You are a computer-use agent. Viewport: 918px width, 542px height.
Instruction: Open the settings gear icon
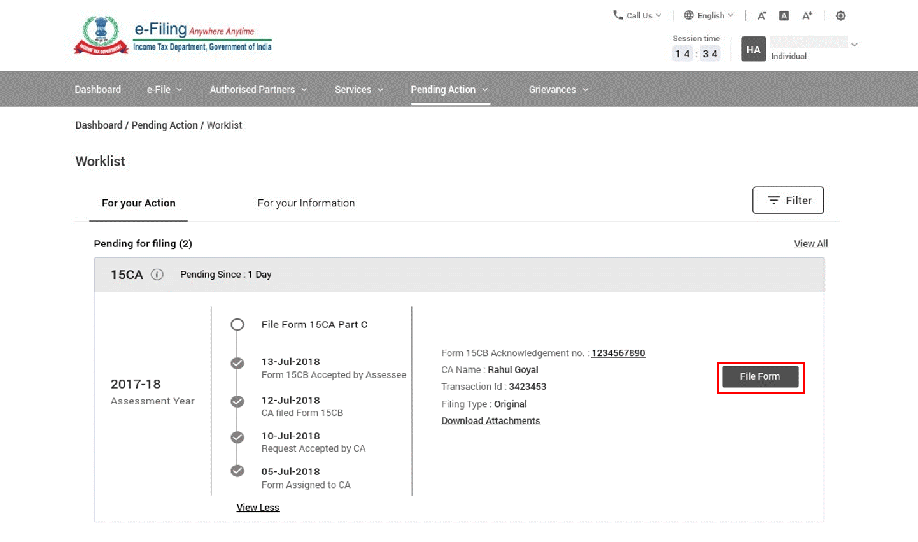point(840,15)
